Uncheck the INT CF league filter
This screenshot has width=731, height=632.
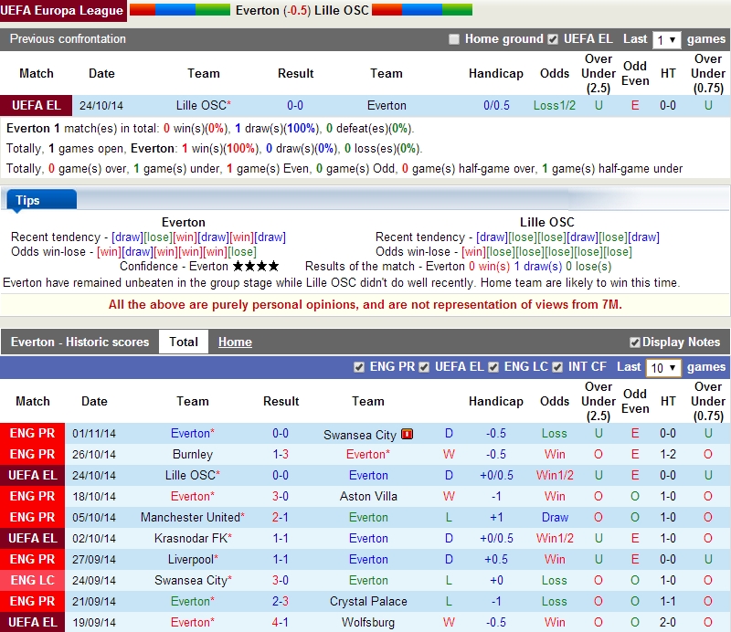557,367
